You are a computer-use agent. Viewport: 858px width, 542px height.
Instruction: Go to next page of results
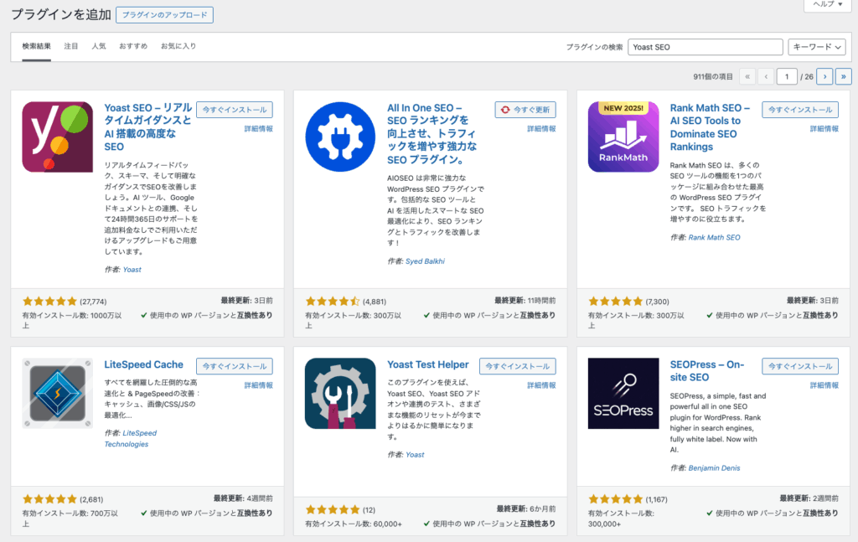824,76
